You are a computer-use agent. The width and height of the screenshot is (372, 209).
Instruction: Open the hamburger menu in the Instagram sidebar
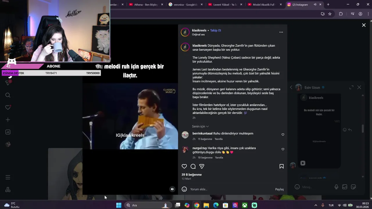(x=8, y=177)
